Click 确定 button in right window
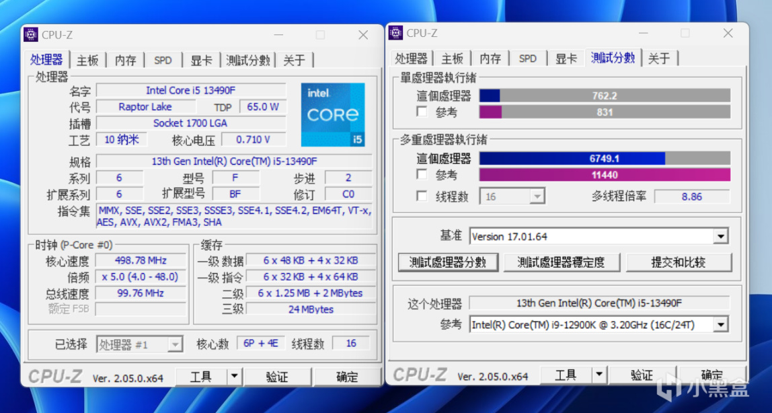The image size is (772, 413). coord(711,375)
